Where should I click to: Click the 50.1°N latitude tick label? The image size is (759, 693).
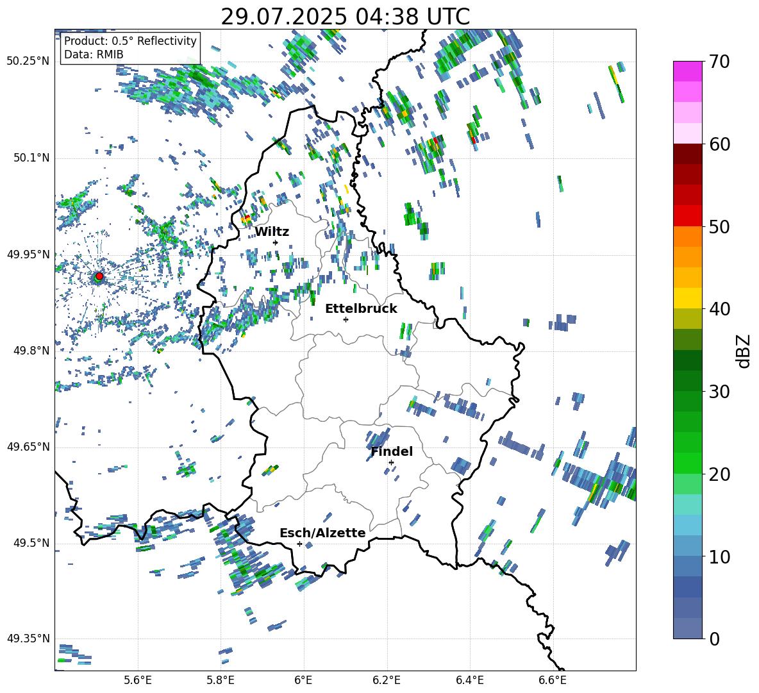(31, 158)
